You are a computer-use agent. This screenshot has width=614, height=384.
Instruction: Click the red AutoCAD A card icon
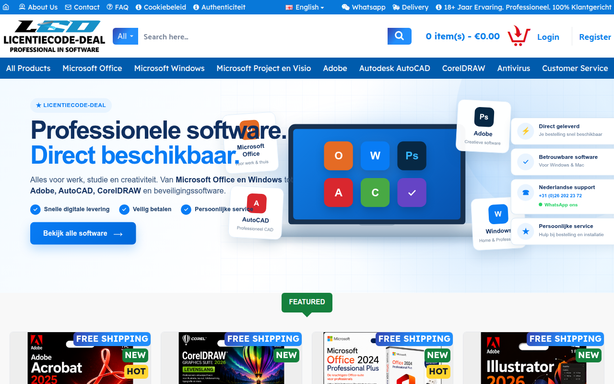(257, 204)
